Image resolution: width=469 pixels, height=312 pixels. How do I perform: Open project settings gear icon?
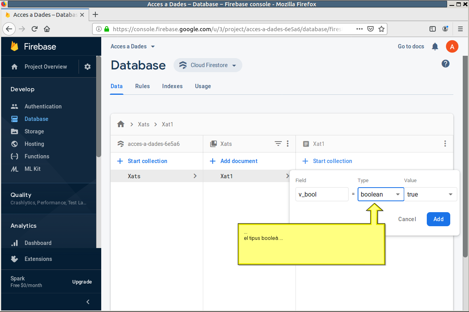point(88,67)
